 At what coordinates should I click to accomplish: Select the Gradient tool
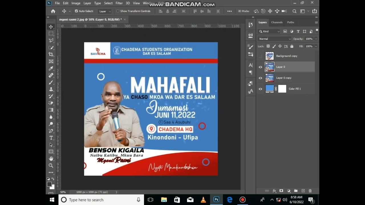[x=51, y=110]
